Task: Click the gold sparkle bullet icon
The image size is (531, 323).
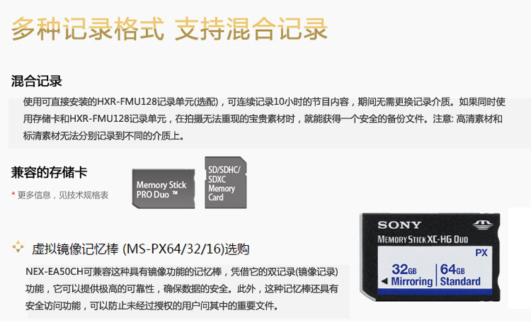Action: pos(18,246)
